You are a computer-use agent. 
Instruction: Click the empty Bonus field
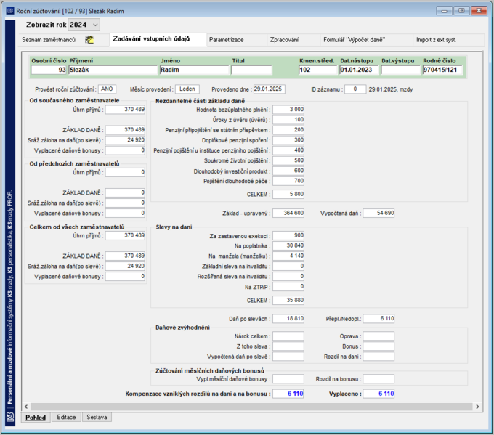(x=378, y=346)
